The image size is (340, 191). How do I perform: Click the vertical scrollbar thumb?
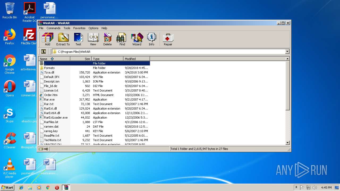pyautogui.click(x=287, y=85)
